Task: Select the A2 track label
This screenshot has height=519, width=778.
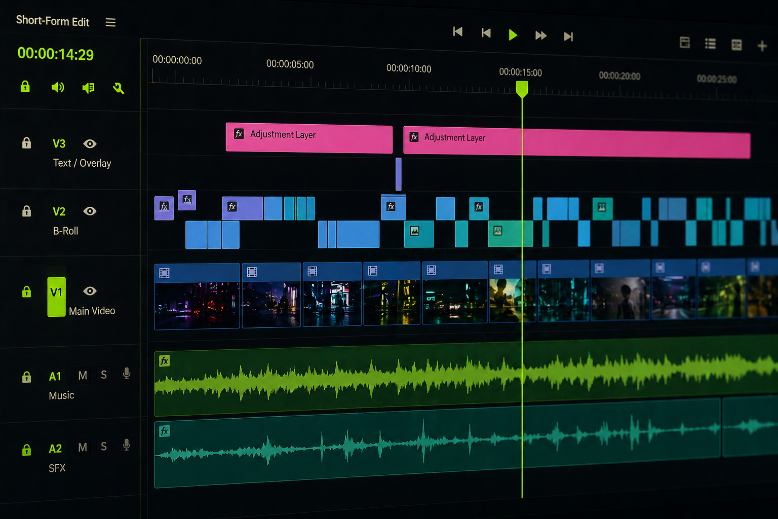Action: click(55, 449)
